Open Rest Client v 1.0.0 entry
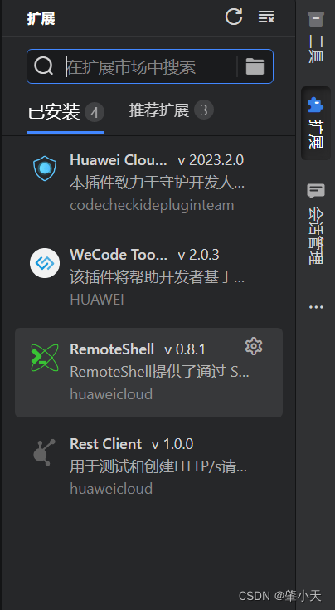This screenshot has height=610, width=335. tap(148, 466)
